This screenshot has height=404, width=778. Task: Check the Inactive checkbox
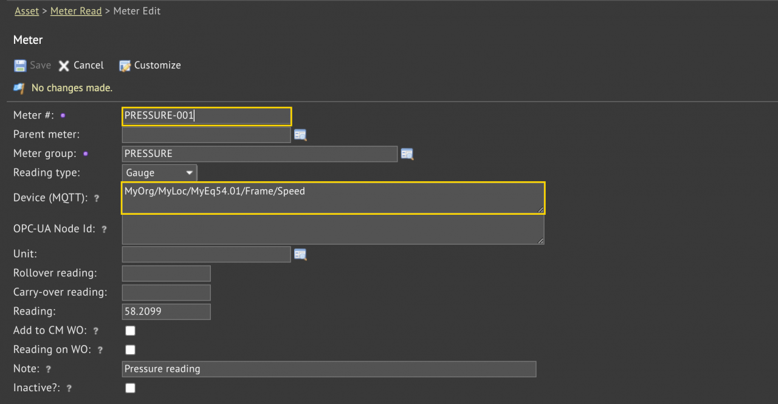pos(130,388)
